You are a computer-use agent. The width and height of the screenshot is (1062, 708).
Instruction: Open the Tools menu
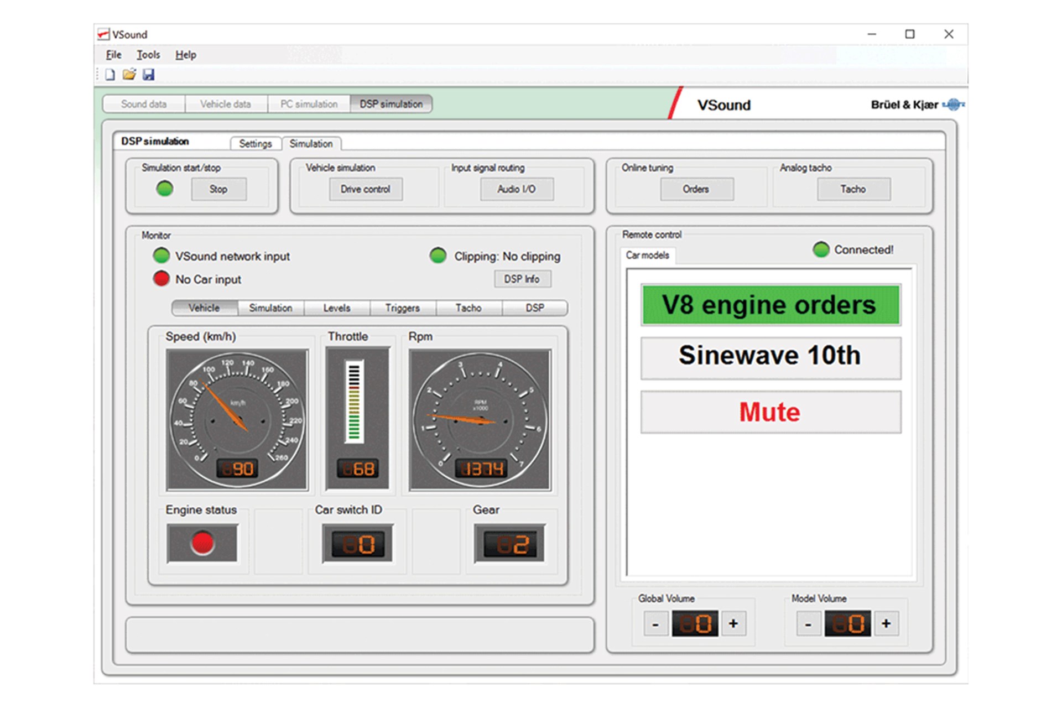click(x=148, y=55)
